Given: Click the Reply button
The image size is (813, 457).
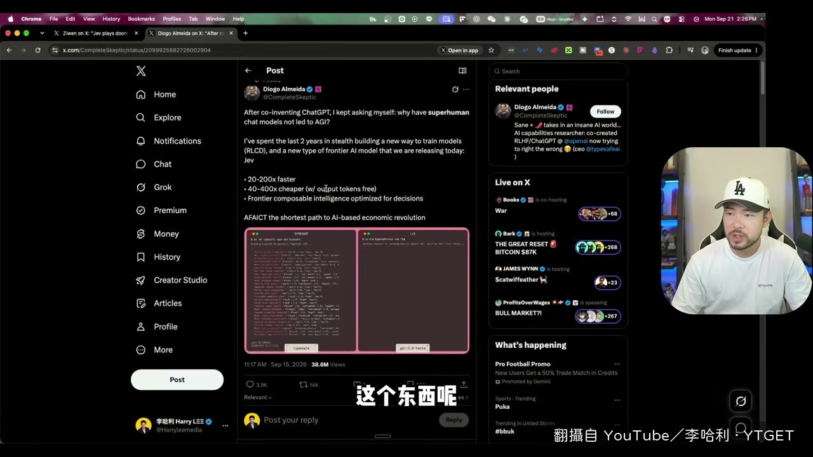Looking at the screenshot, I should 454,420.
